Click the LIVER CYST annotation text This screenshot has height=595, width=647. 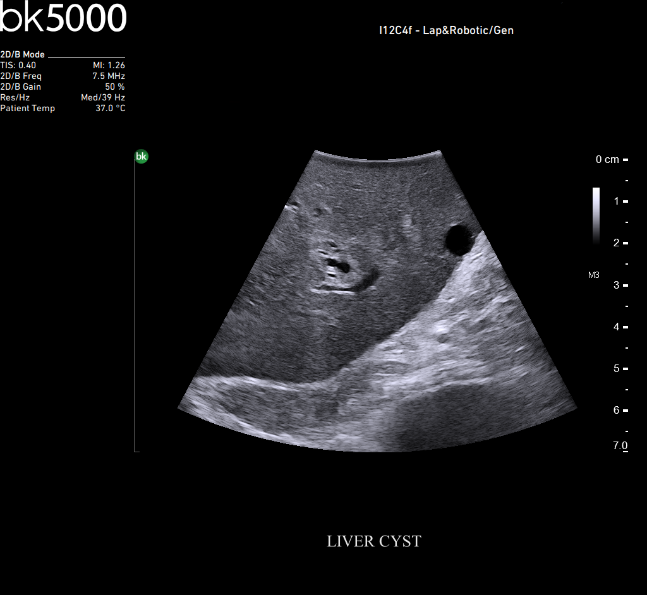click(x=373, y=541)
